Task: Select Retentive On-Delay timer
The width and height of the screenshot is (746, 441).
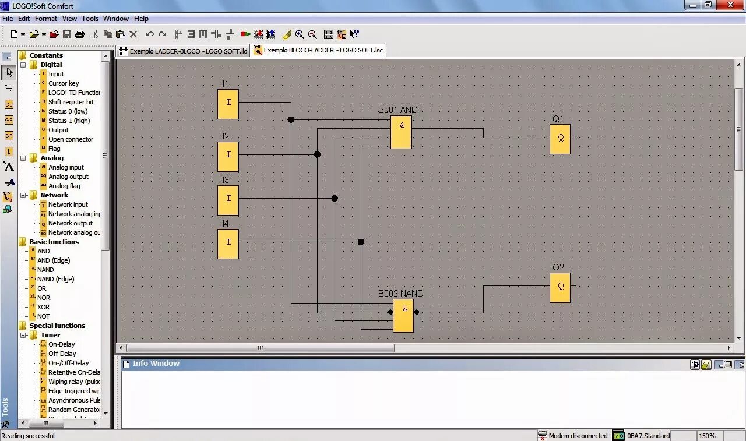Action: pos(74,372)
